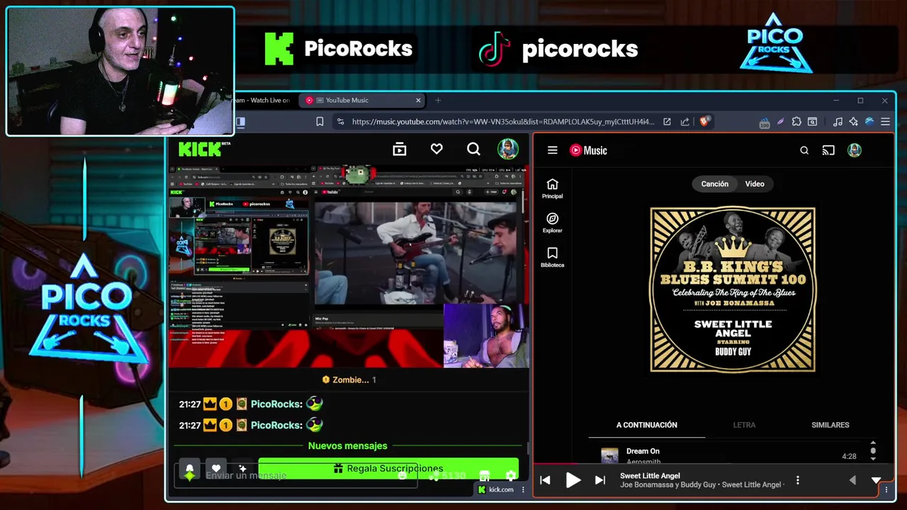
Task: Click the Zombie pinned gift badge
Action: coord(349,380)
